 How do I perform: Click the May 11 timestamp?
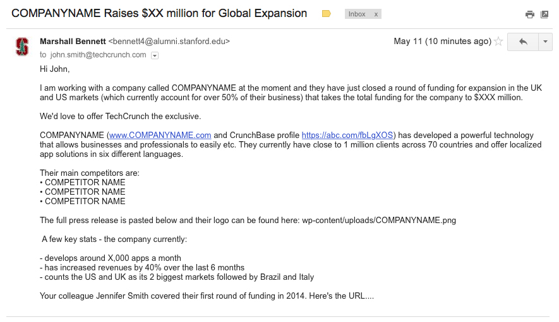tap(442, 42)
